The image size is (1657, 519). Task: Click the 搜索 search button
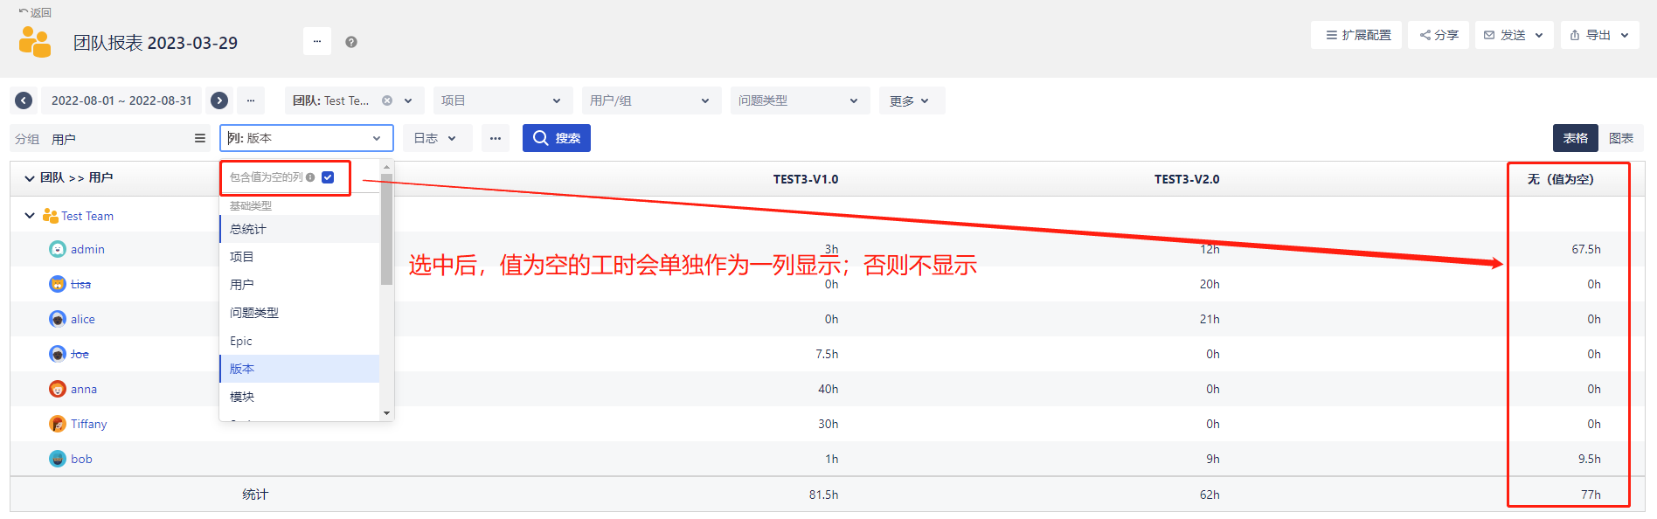557,138
